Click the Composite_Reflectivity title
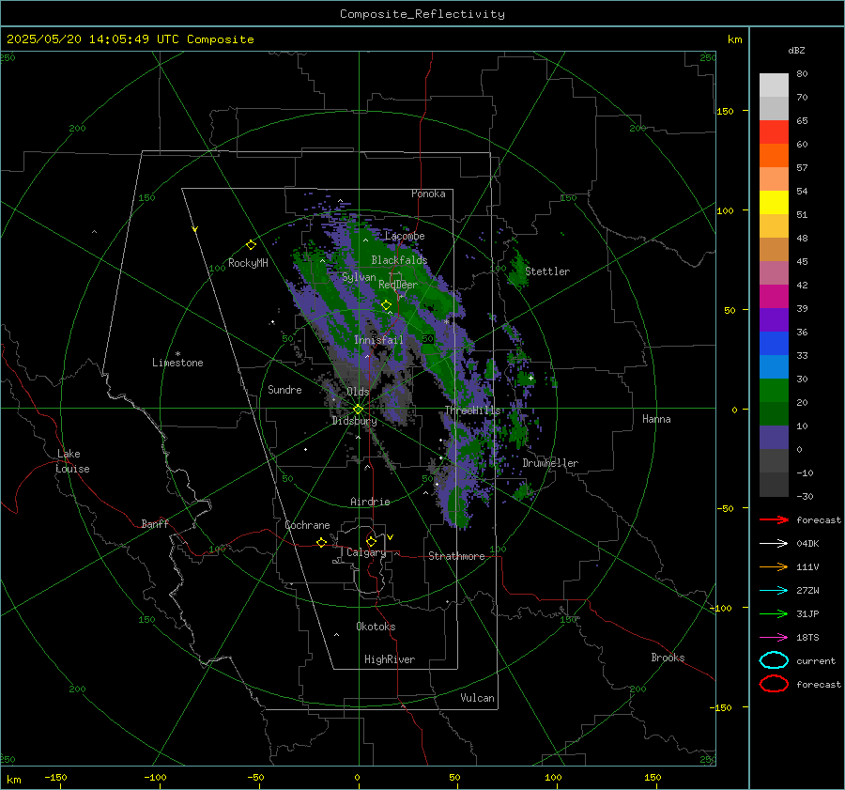The width and height of the screenshot is (845, 790). coord(422,14)
